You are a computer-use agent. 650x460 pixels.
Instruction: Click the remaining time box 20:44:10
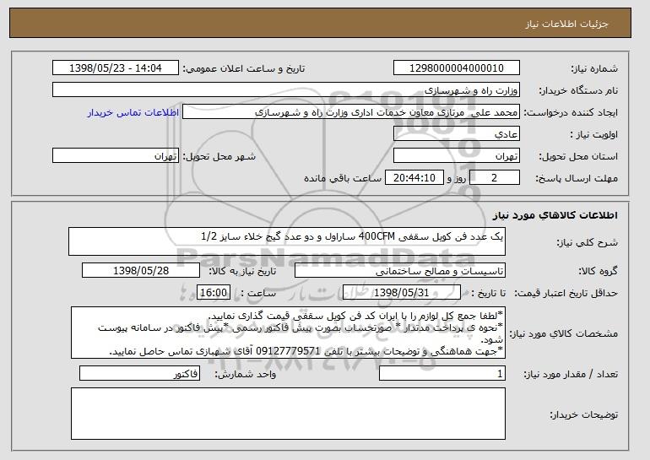coord(414,178)
